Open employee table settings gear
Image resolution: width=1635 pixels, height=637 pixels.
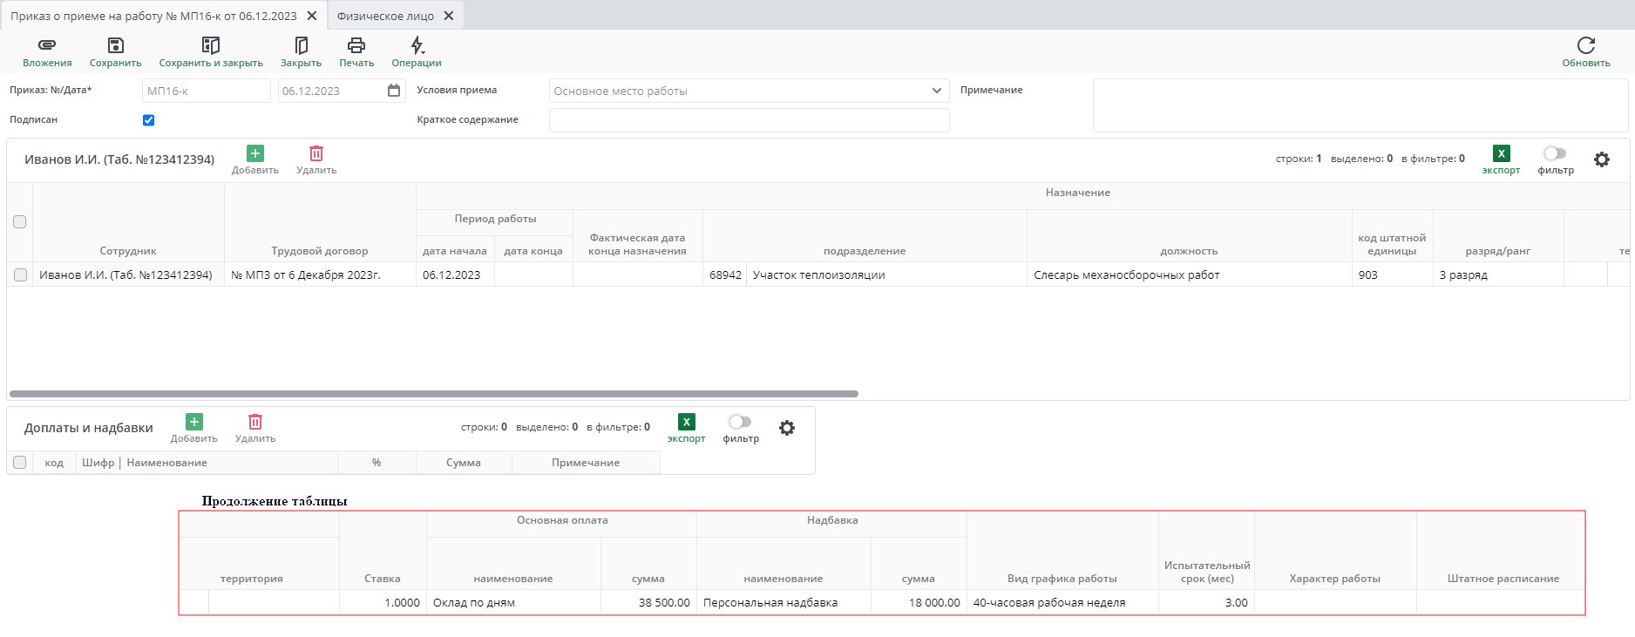point(1601,159)
